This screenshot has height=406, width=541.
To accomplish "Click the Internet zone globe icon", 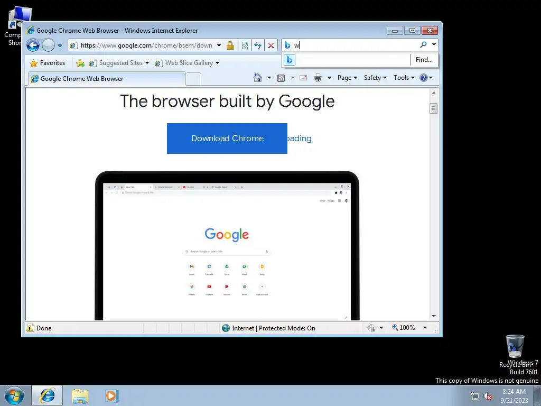I will [226, 328].
